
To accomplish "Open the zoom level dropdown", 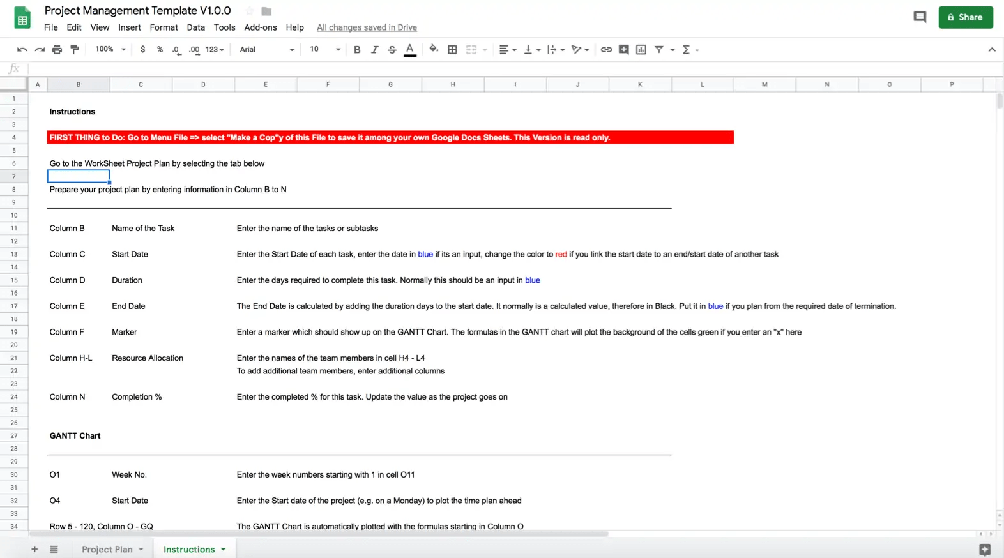I will 110,50.
